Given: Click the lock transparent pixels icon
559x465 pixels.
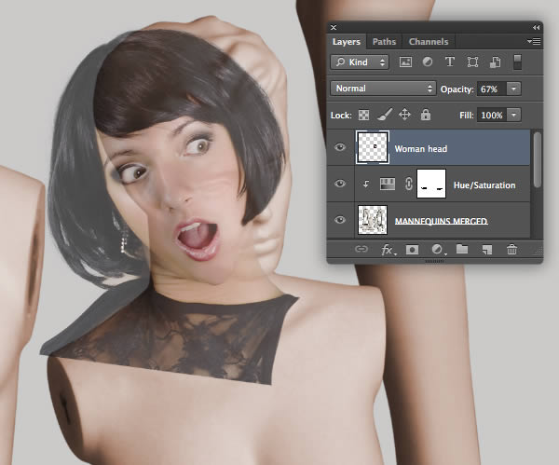Looking at the screenshot, I should click(x=363, y=115).
